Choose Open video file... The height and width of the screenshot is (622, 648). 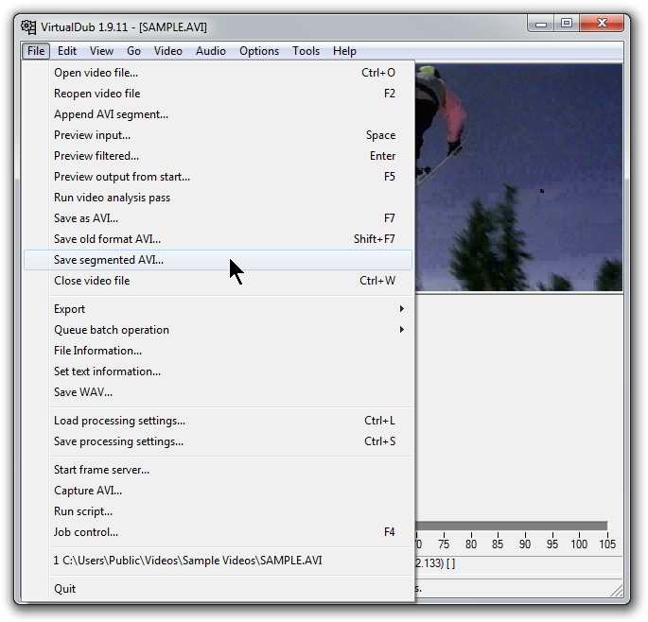[x=218, y=73]
